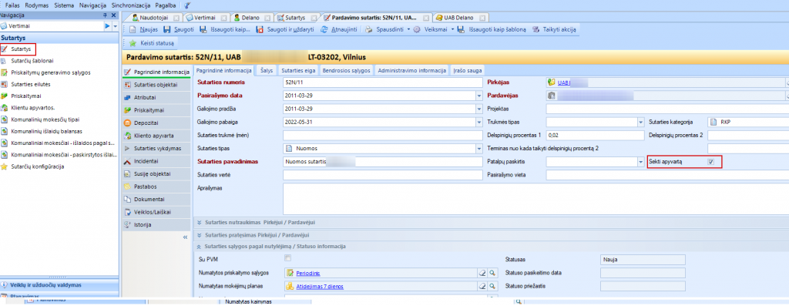Open the Atidėjimas 7 dienos link
The image size is (789, 306).
(x=320, y=287)
